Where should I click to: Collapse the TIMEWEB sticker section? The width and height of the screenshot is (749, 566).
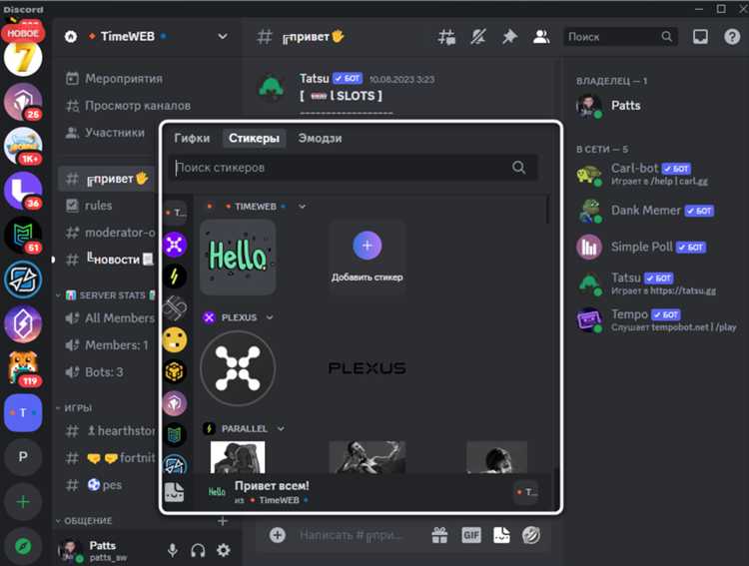(302, 207)
